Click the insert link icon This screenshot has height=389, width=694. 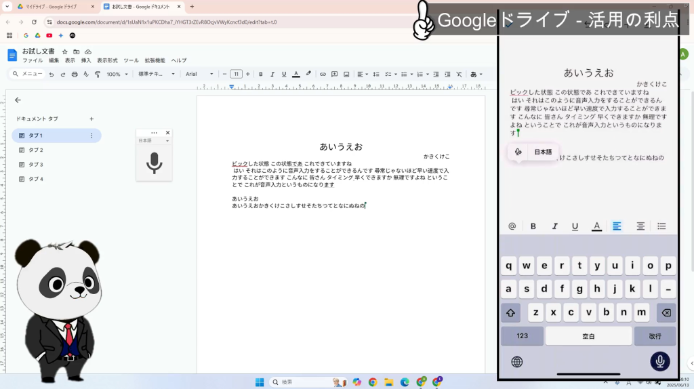(x=323, y=75)
